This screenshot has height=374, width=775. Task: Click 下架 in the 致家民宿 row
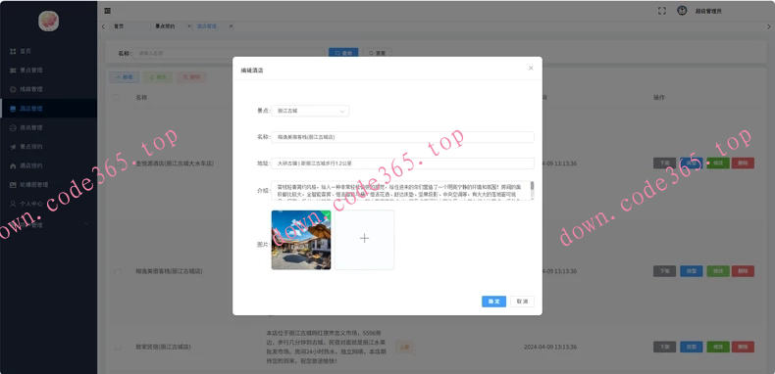[x=664, y=347]
